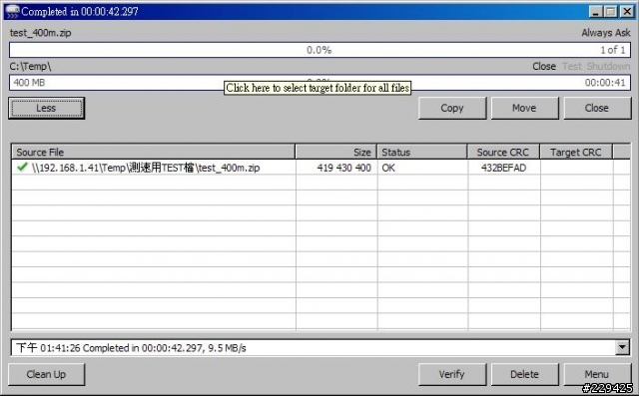Click the total progress bar showing 400 MB
This screenshot has width=639, height=396.
click(319, 83)
